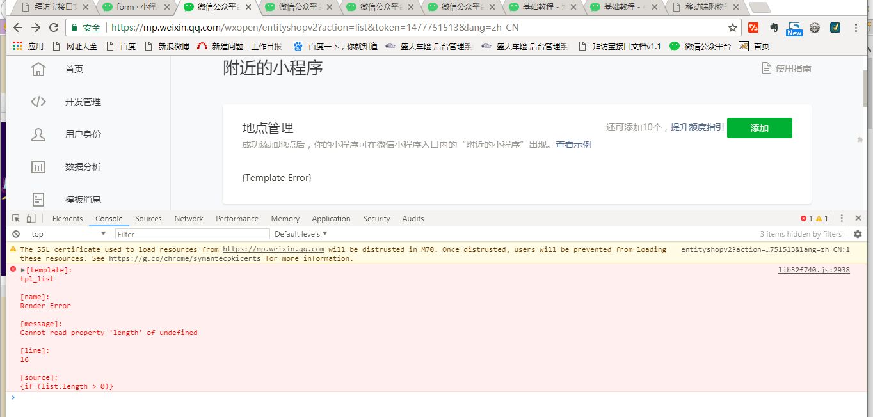873x417 pixels.
Task: Click the 开发管理 sidebar menu label
Action: click(83, 102)
